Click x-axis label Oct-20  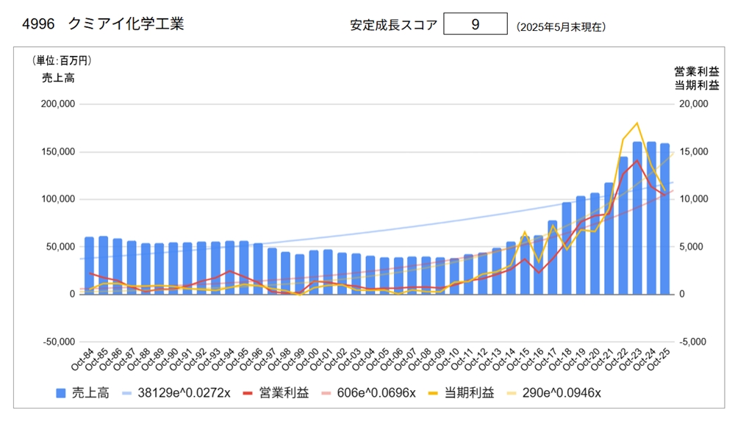tap(588, 359)
